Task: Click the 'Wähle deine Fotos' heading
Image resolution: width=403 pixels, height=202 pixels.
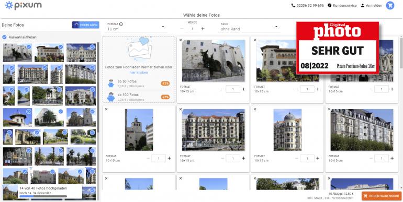Action: click(x=201, y=15)
